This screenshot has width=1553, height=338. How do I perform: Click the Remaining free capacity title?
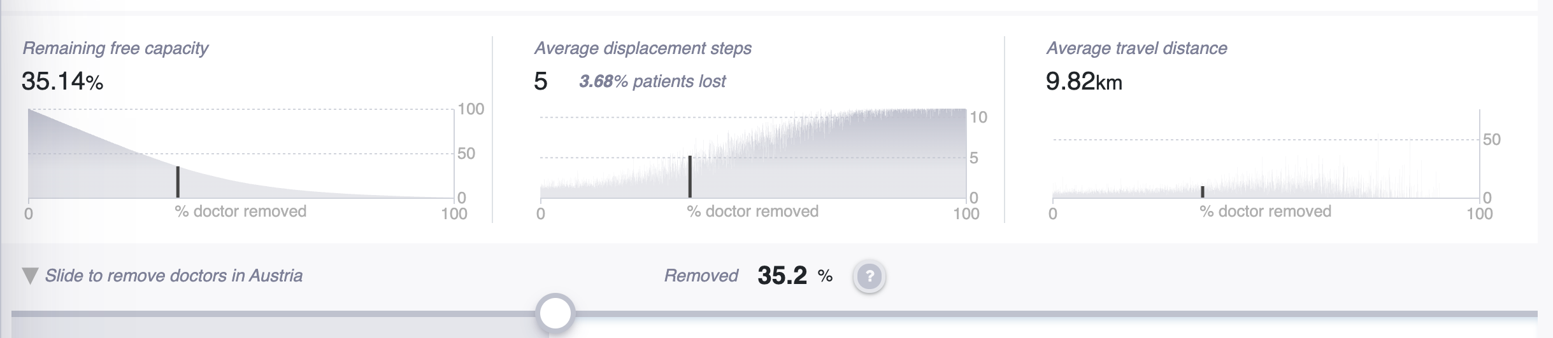click(x=115, y=48)
